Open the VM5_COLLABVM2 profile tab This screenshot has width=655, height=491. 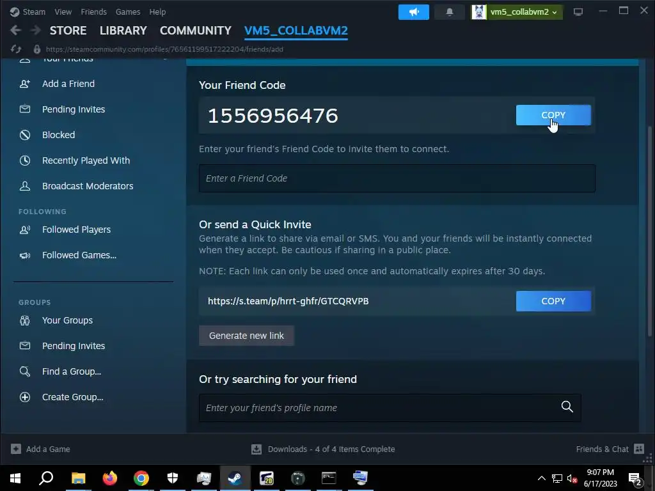pos(296,31)
